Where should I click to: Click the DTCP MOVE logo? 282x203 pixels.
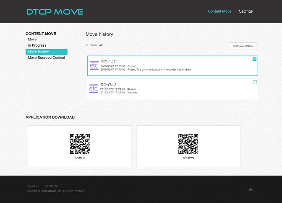pyautogui.click(x=55, y=12)
